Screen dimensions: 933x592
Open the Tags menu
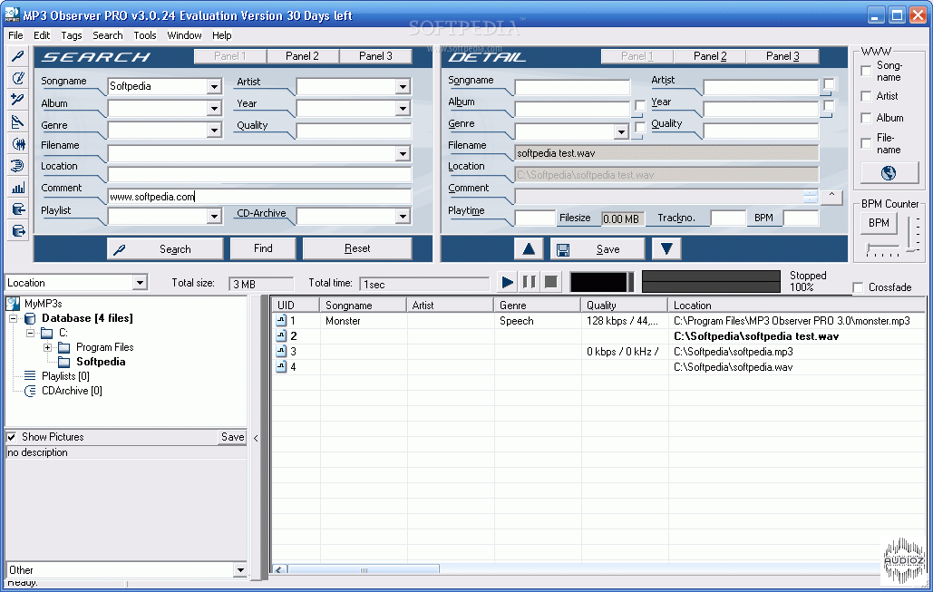72,35
